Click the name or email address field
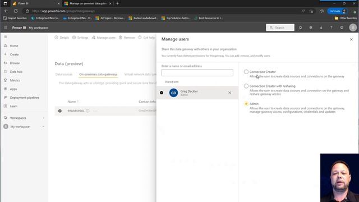The width and height of the screenshot is (359, 202). [x=197, y=72]
